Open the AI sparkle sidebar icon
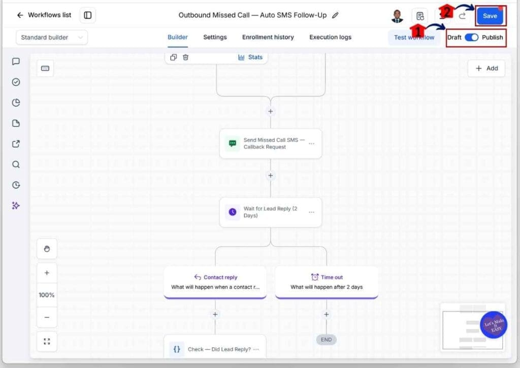 [16, 206]
